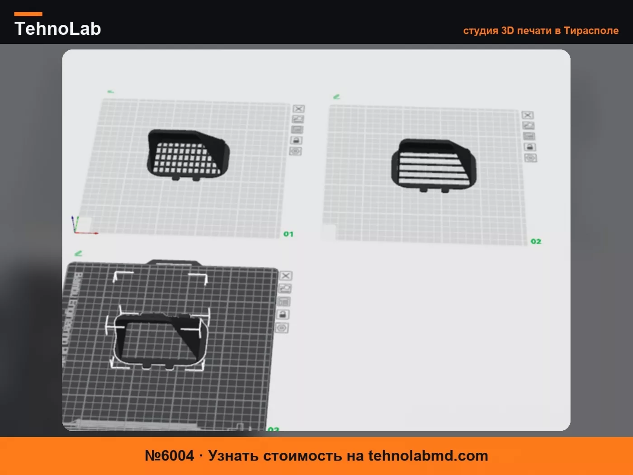Edit plate 01 name with green pencil
The height and width of the screenshot is (475, 633).
point(111,92)
